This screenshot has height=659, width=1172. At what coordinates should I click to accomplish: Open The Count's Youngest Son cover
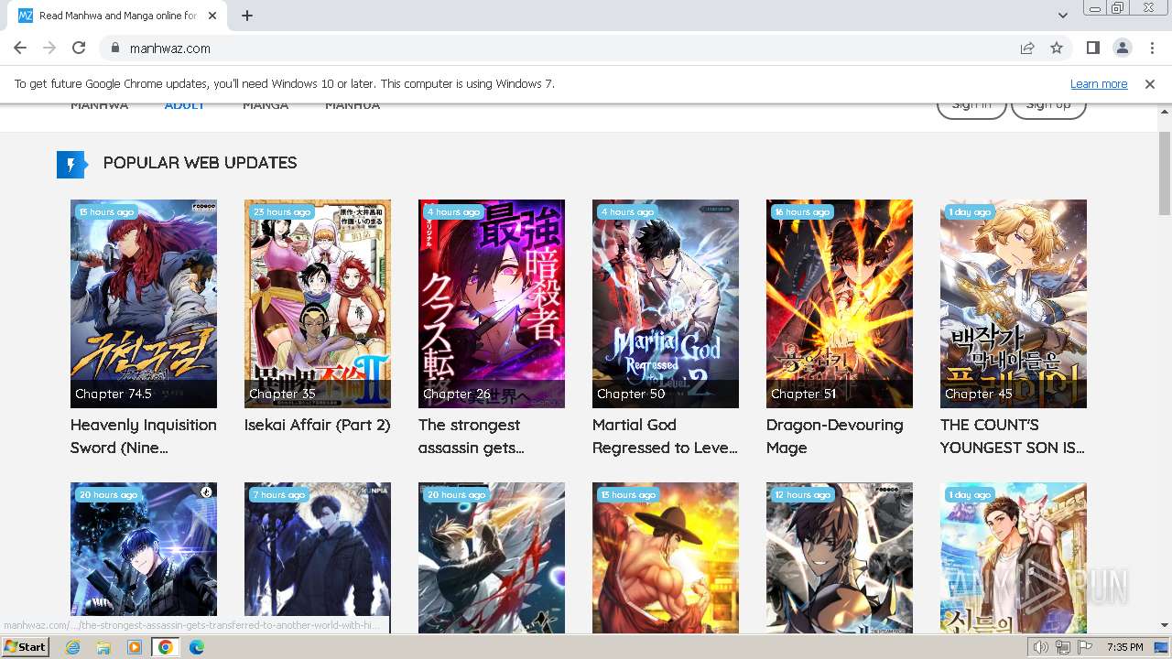(1014, 304)
